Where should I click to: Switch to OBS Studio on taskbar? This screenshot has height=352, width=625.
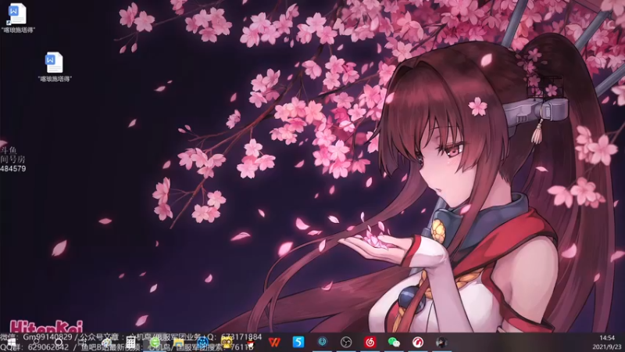point(346,342)
